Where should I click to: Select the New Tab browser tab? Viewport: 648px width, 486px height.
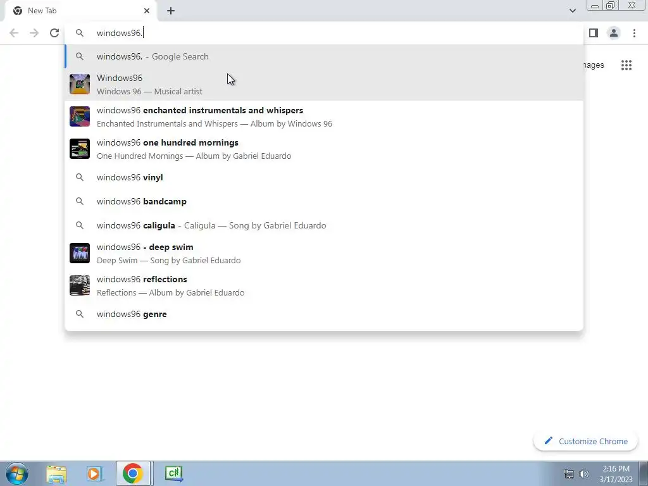pos(81,11)
